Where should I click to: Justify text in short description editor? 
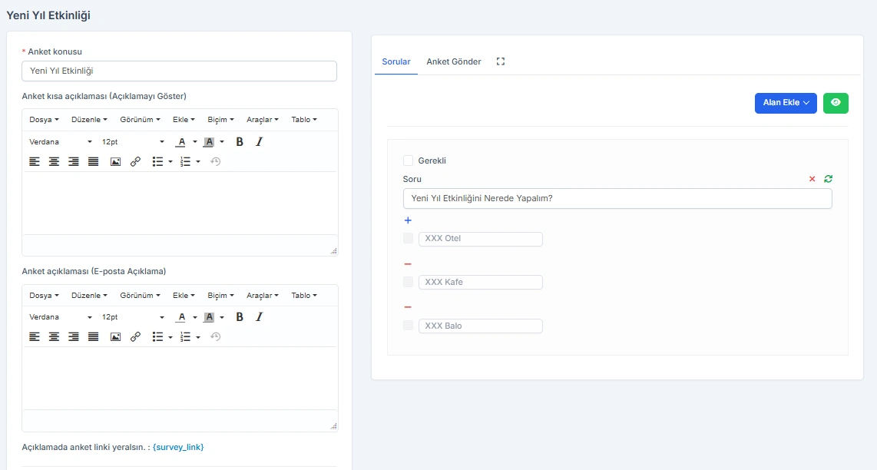tap(94, 162)
